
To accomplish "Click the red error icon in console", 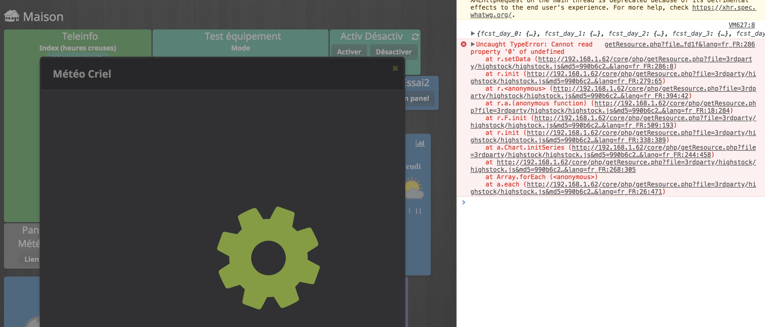I will 463,44.
